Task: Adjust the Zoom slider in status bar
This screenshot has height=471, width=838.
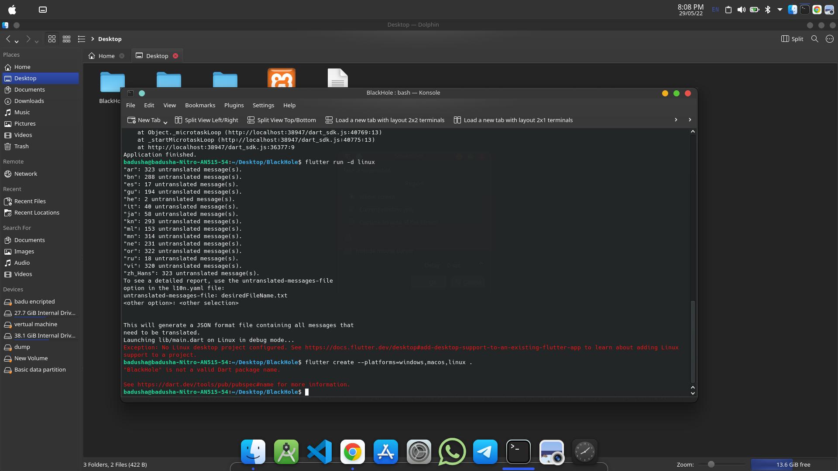Action: click(711, 464)
